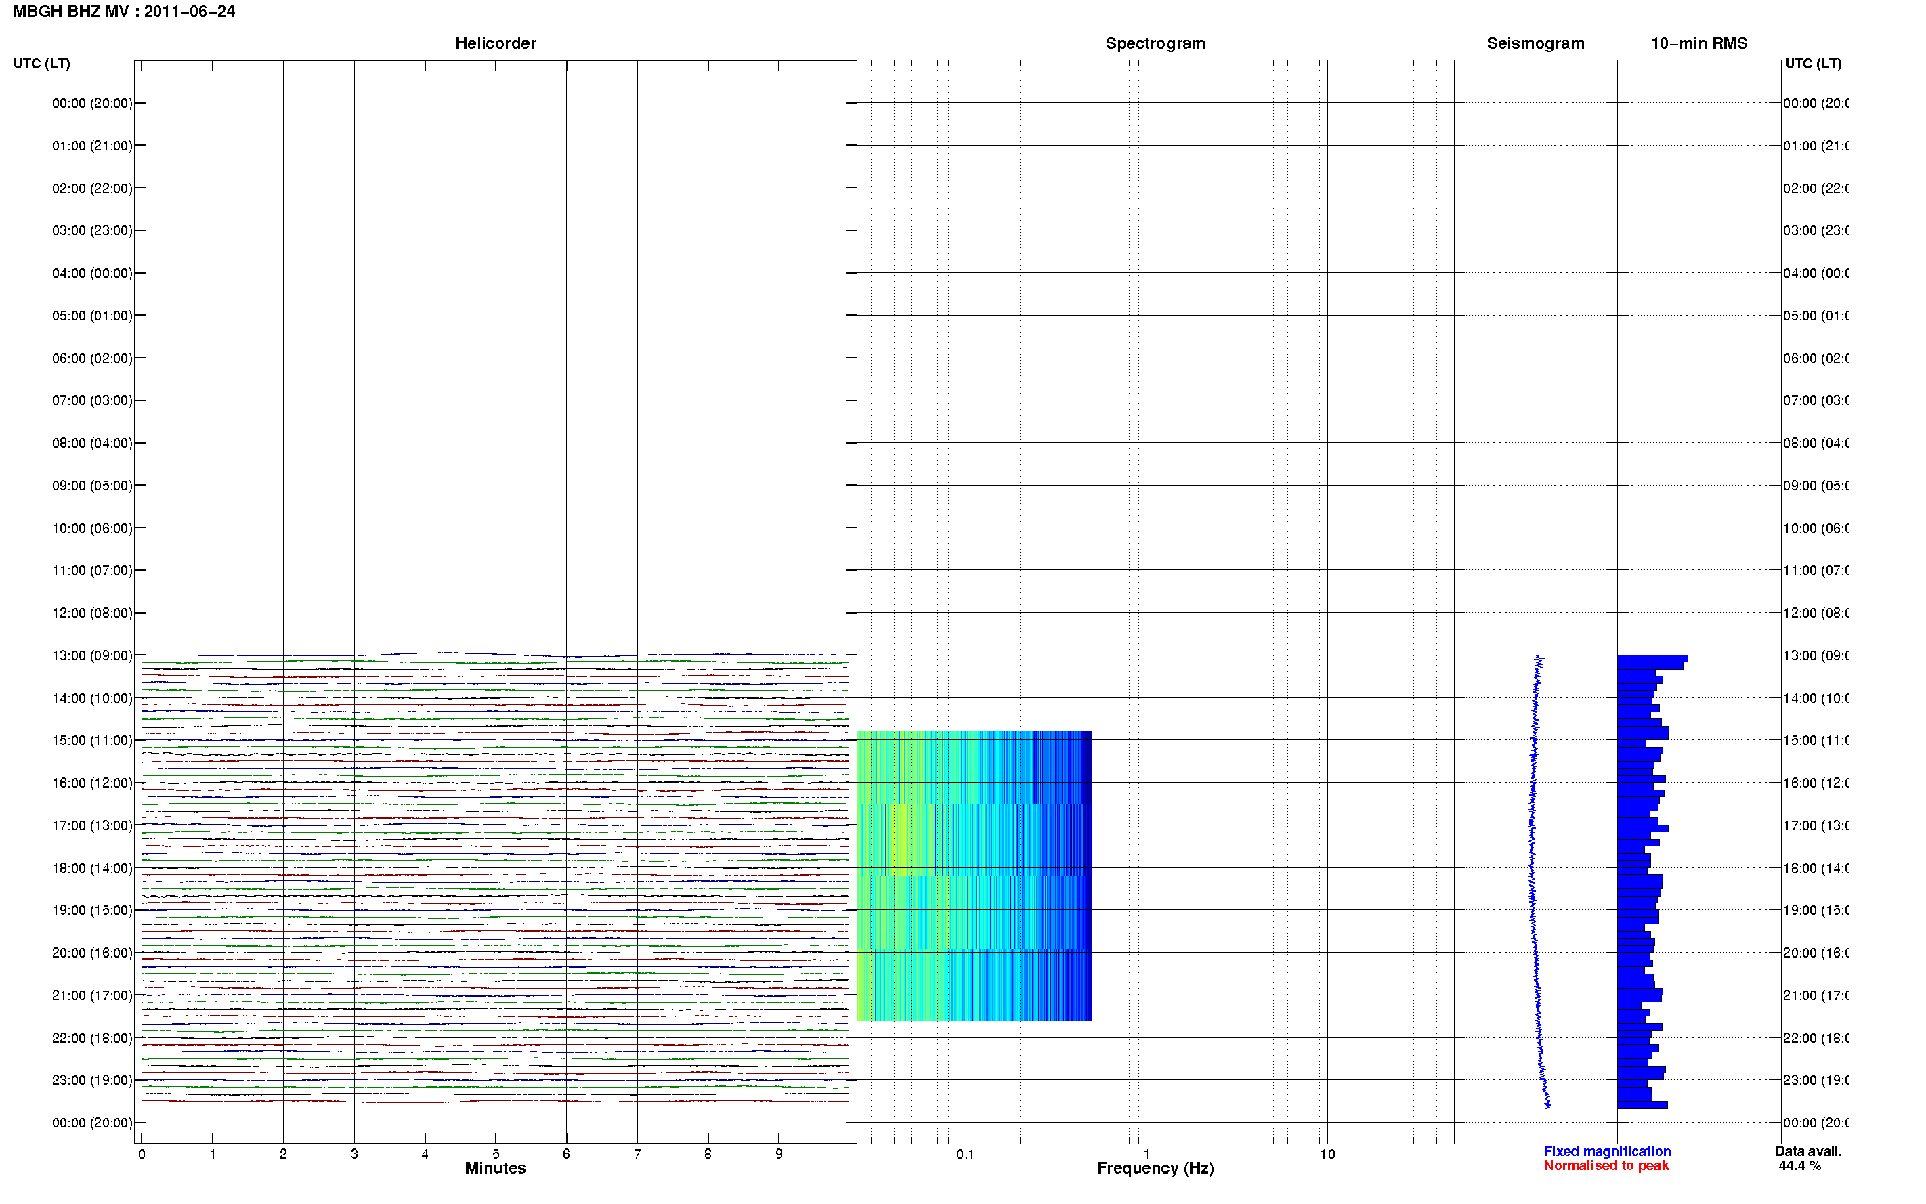Select left time label '13:00 (09:00)'
The image size is (1926, 1204).
pos(92,655)
